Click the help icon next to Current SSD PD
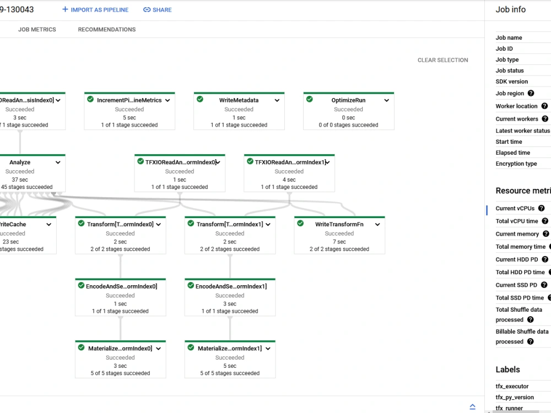The width and height of the screenshot is (551, 413). pos(544,285)
